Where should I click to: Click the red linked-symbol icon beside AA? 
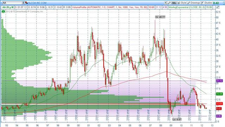pos(26,3)
